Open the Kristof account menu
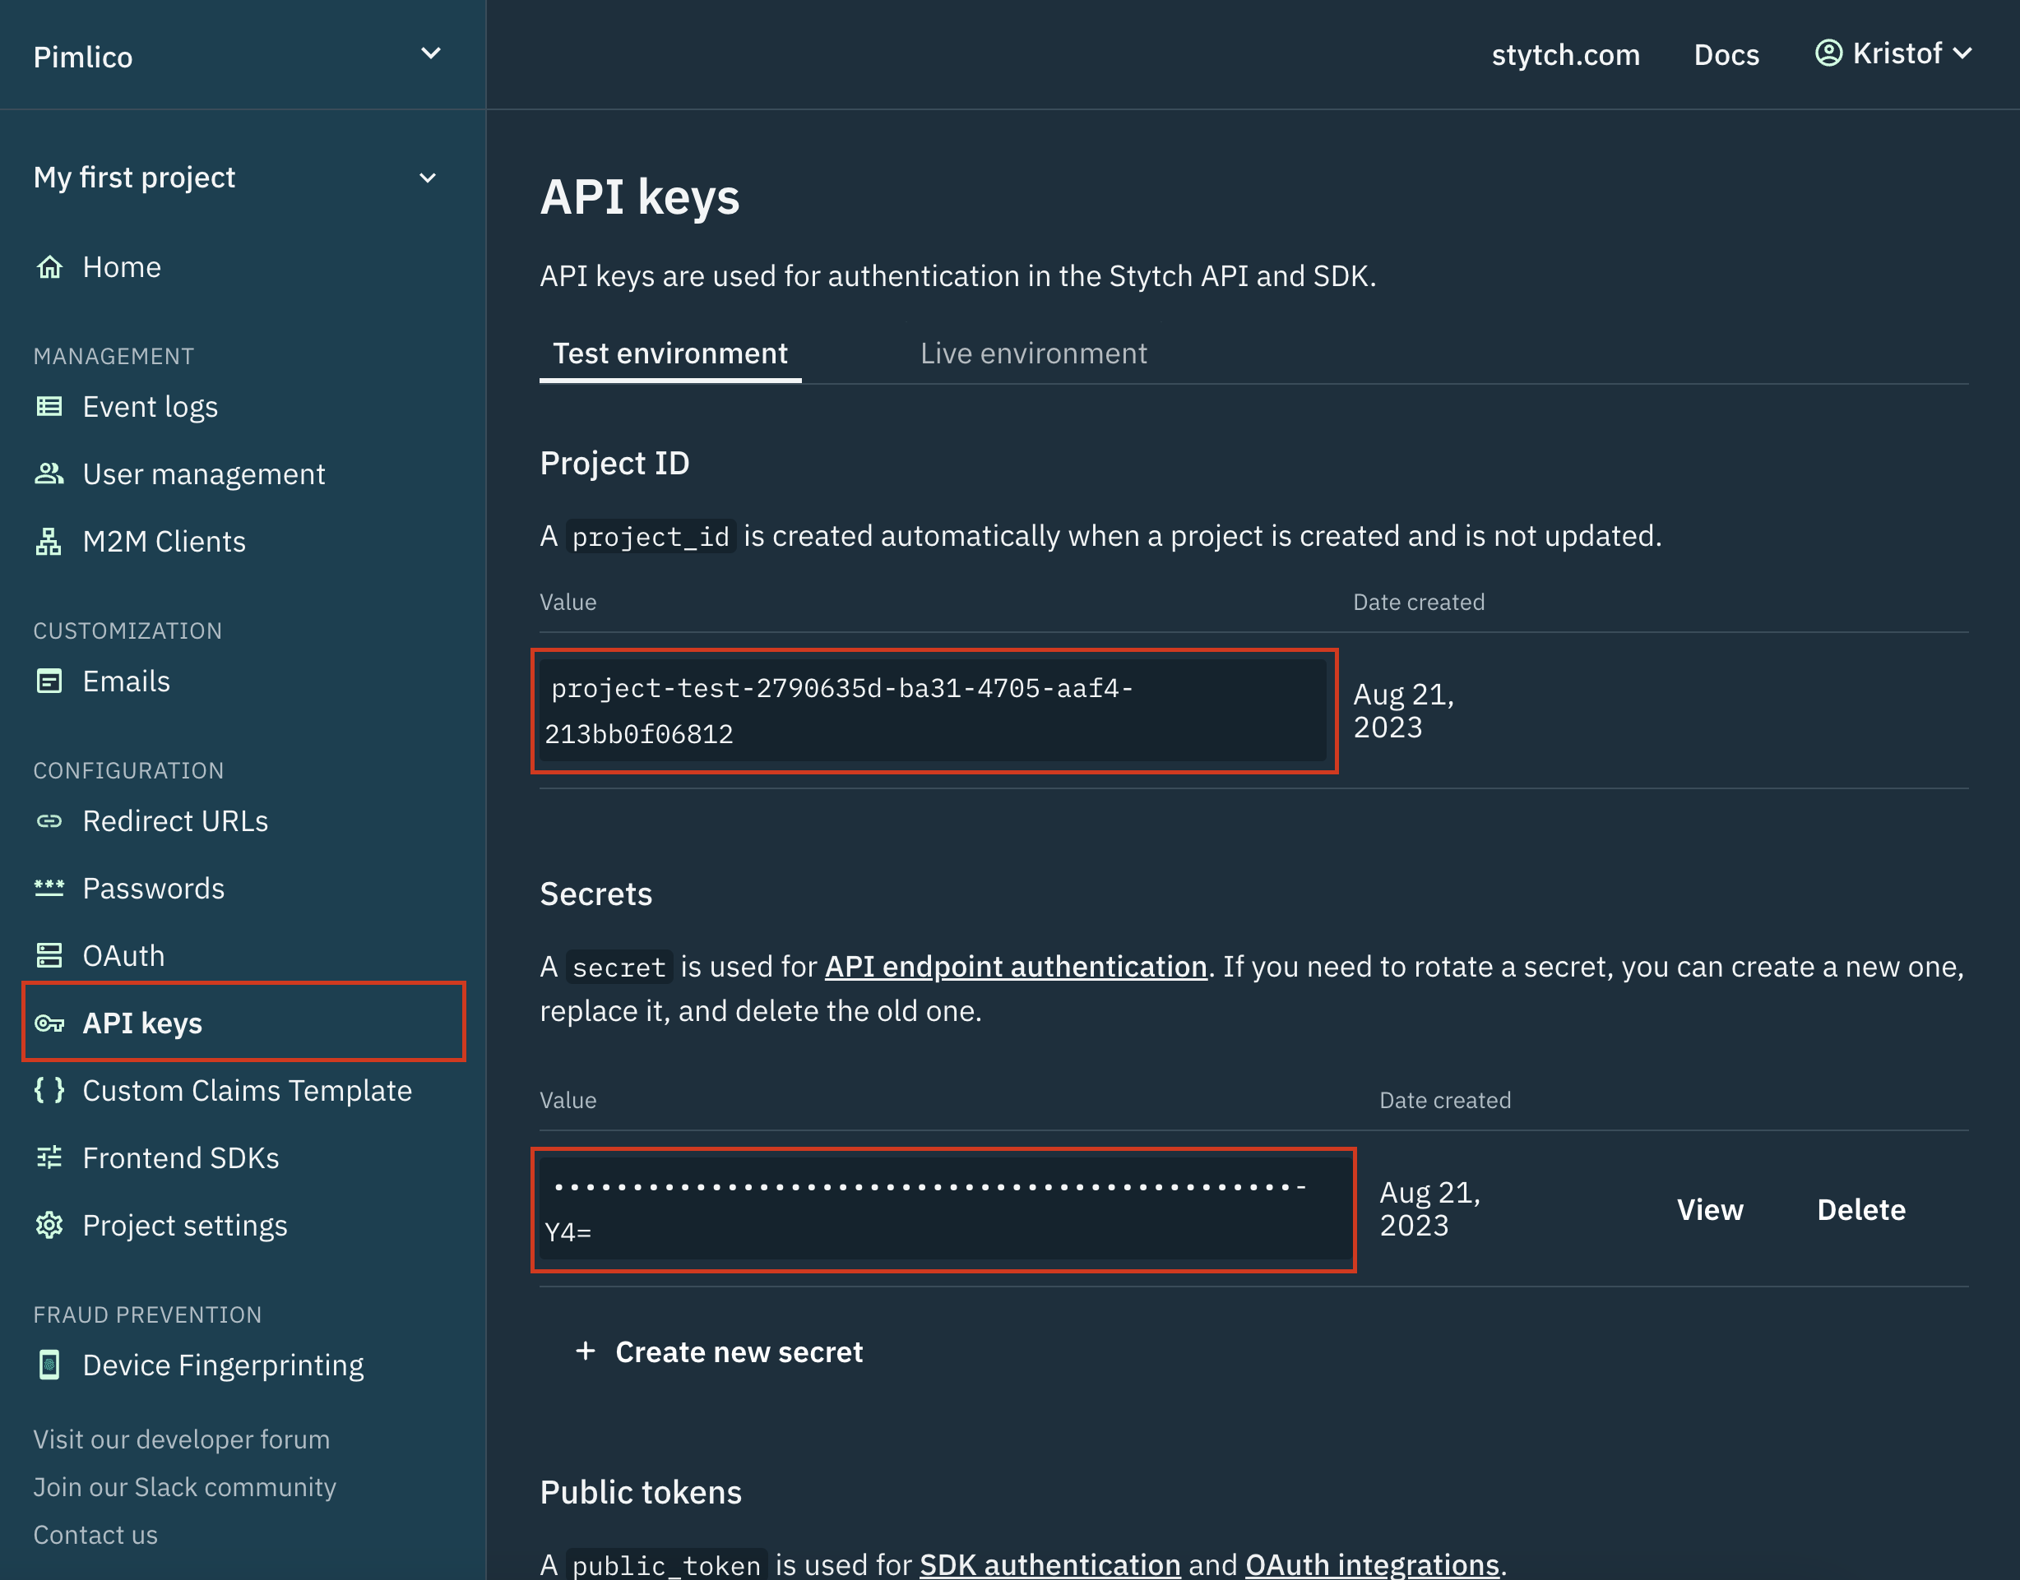The image size is (2020, 1580). click(x=1893, y=53)
